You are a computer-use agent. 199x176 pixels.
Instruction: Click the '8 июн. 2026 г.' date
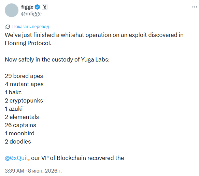(45, 171)
